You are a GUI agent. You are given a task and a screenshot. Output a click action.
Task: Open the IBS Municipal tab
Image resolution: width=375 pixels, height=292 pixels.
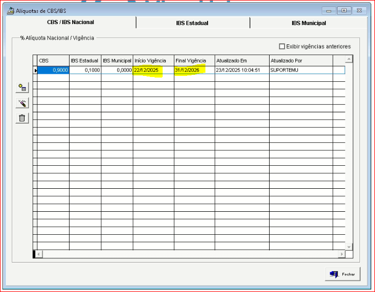308,23
